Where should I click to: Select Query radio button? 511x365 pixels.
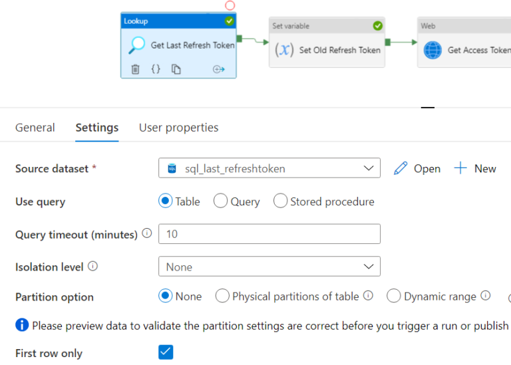(x=220, y=201)
